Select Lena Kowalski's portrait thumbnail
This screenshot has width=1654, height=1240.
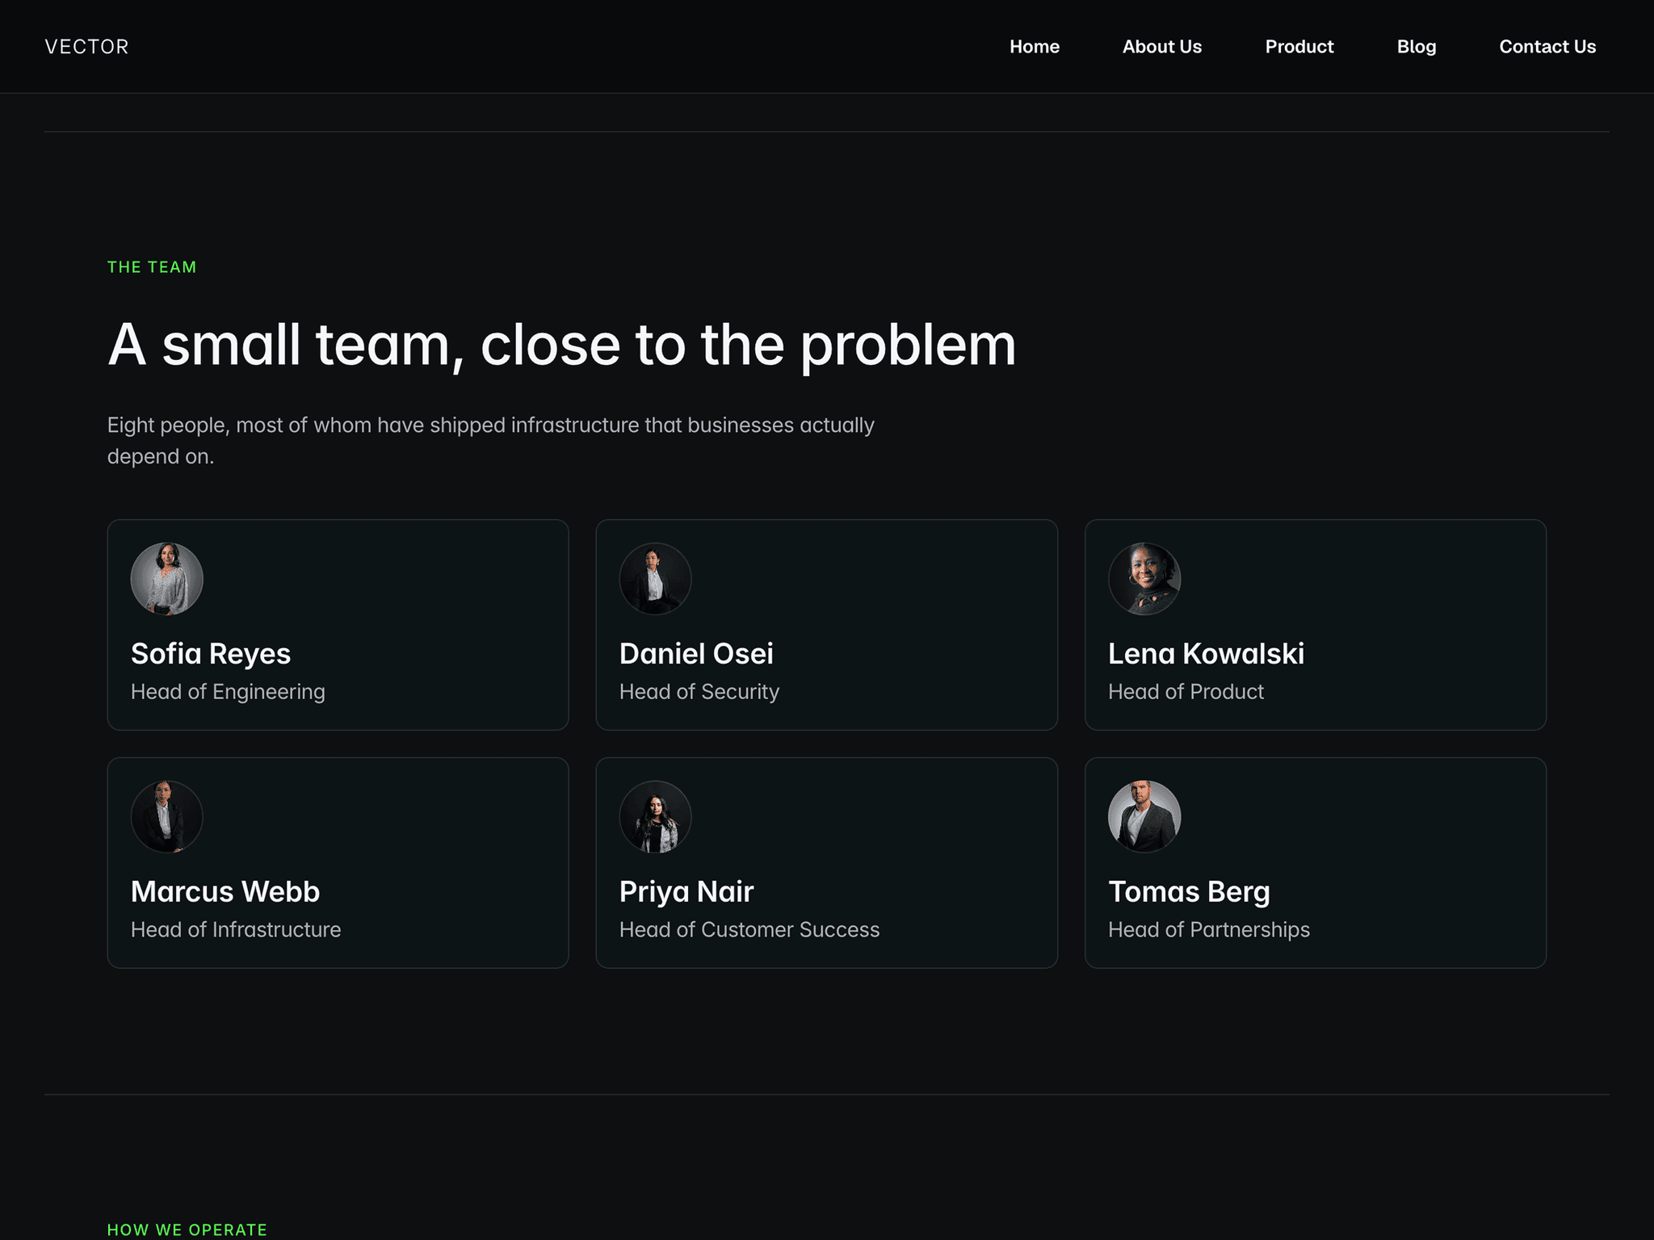tap(1144, 579)
